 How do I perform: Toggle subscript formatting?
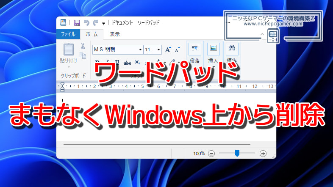(x=138, y=62)
